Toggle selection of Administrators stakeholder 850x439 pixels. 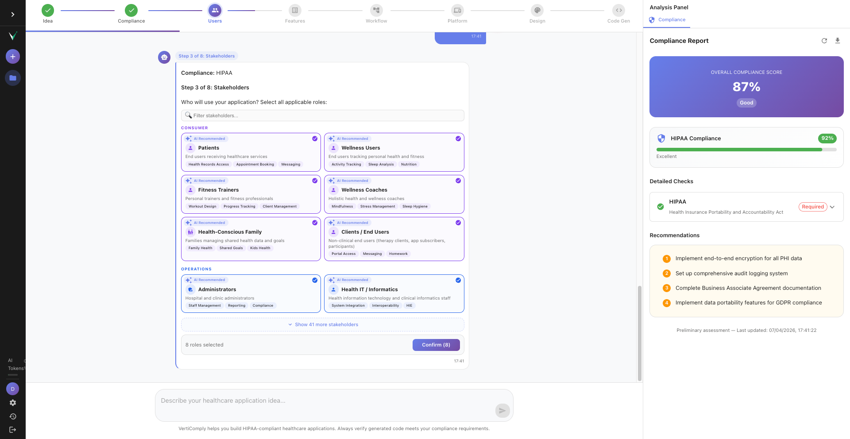pos(251,293)
